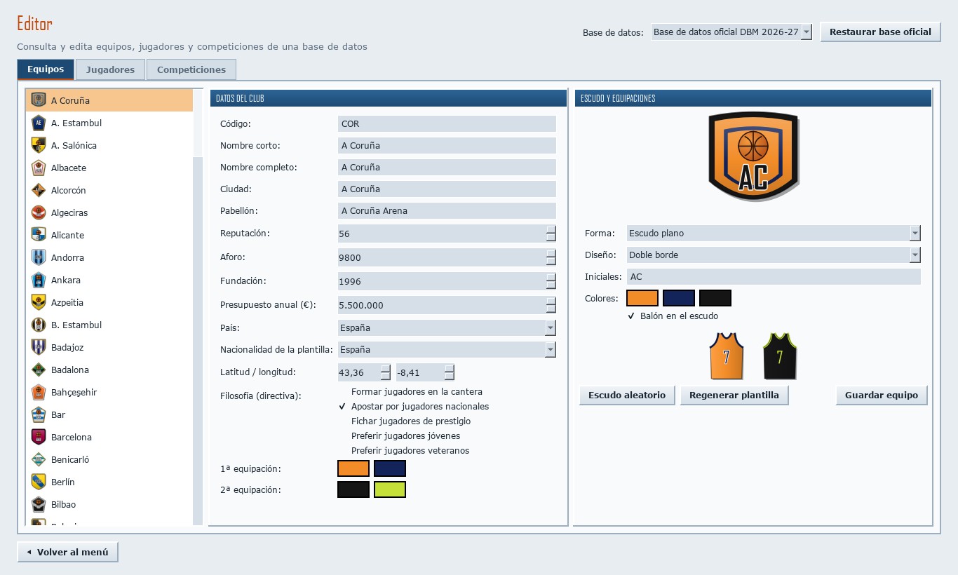Select the Equipos tab
The height and width of the screenshot is (575, 958).
pos(46,69)
